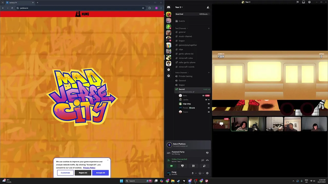This screenshot has height=184, width=328.
Task: Toggle camera on/off in voice panel
Action: tap(171, 166)
